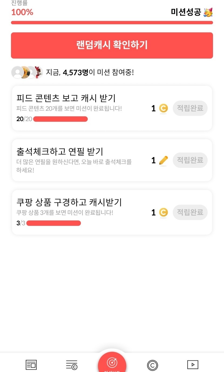Open the 쿠팡 상품 구경하고 캐시받기 mission
Image resolution: width=224 pixels, height=372 pixels.
point(69,202)
